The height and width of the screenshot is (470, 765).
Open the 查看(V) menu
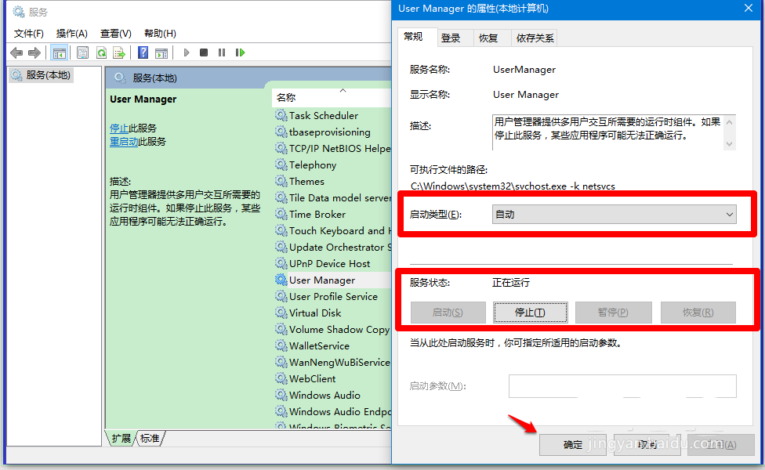click(x=114, y=33)
